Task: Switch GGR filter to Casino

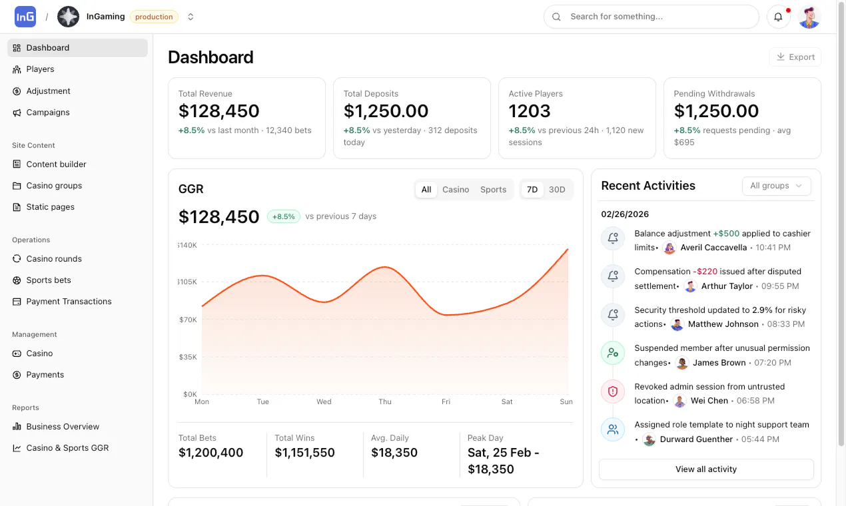Action: coord(456,190)
